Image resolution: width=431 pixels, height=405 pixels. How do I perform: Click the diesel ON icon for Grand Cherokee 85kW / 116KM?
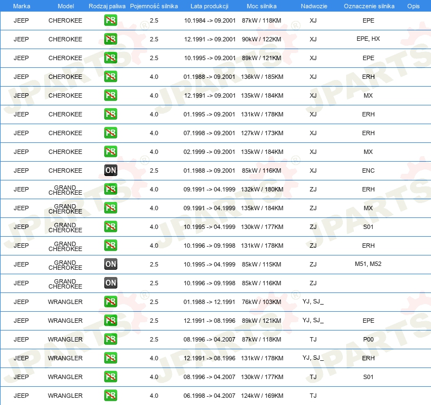tap(110, 283)
